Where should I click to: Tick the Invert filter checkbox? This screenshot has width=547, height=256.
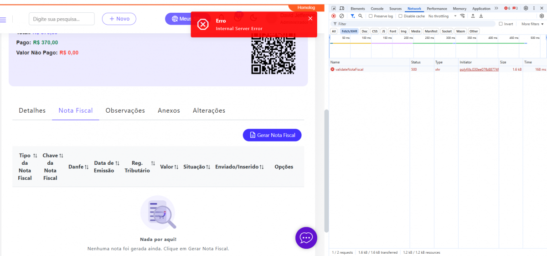pyautogui.click(x=501, y=24)
